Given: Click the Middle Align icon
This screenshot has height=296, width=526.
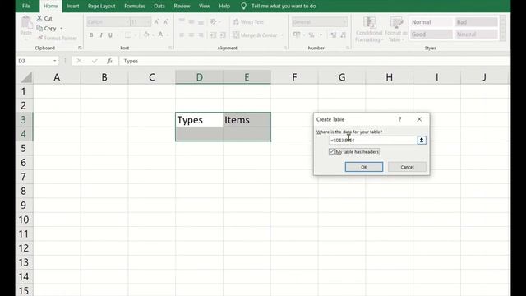Looking at the screenshot, I should 191,22.
